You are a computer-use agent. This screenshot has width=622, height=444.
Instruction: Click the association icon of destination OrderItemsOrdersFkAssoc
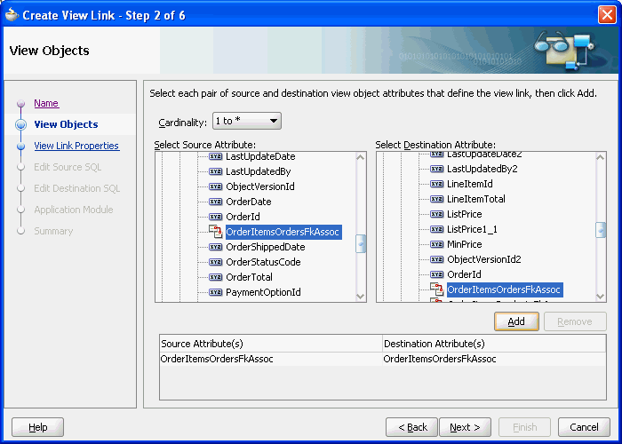(437, 289)
